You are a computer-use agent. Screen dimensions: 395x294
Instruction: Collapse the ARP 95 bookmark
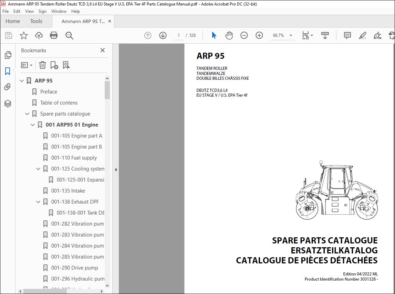(x=22, y=81)
